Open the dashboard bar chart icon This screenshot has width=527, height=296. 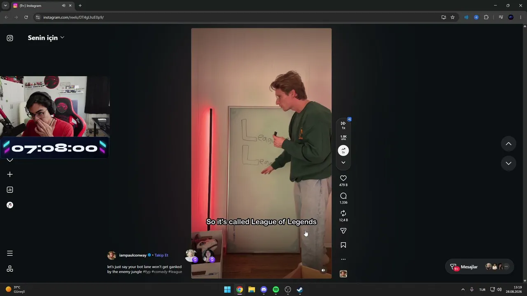(10, 190)
